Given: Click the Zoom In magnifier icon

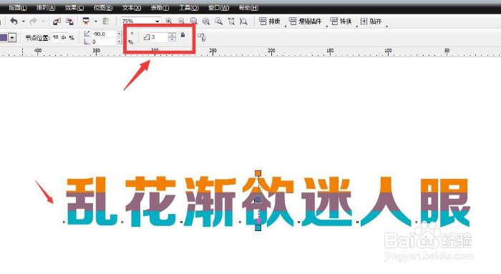Looking at the screenshot, I should (x=169, y=21).
